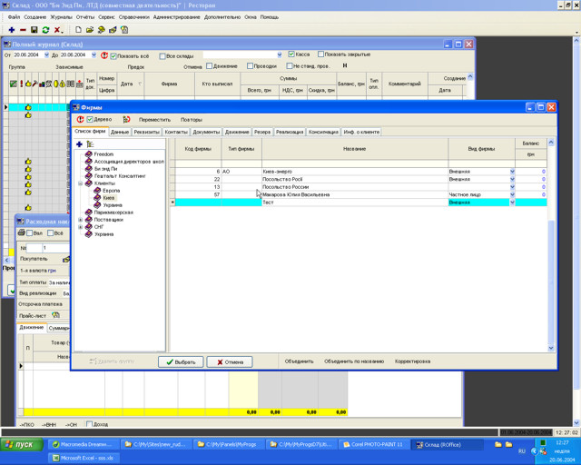Click the Выбрать button
The height and width of the screenshot is (465, 581).
181,361
